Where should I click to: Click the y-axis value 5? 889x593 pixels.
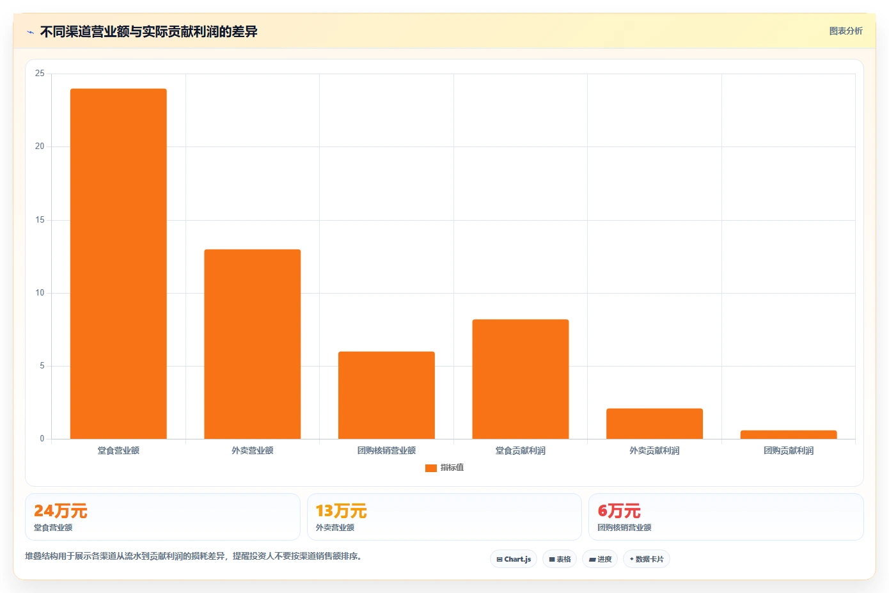42,366
